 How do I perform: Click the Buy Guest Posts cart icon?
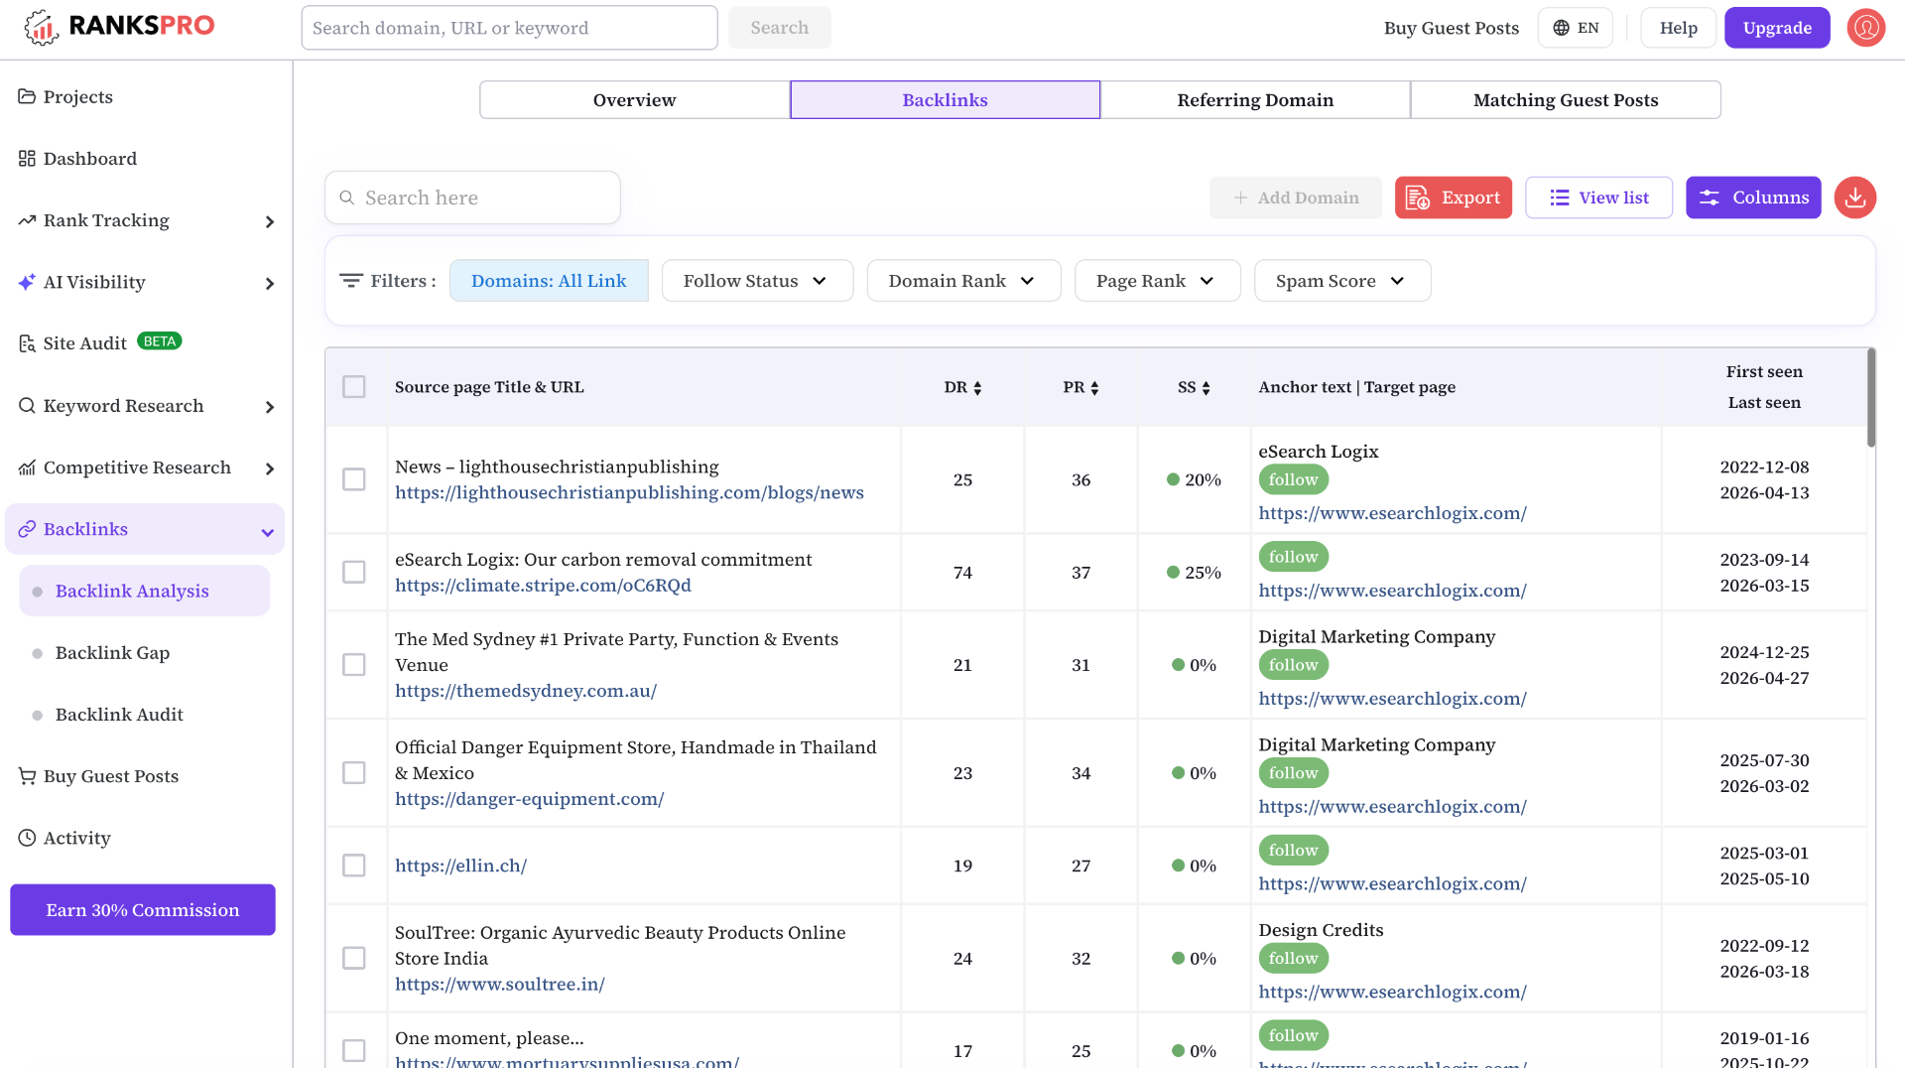(x=27, y=776)
